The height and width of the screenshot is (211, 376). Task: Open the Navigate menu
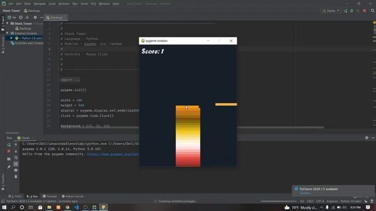[39, 4]
